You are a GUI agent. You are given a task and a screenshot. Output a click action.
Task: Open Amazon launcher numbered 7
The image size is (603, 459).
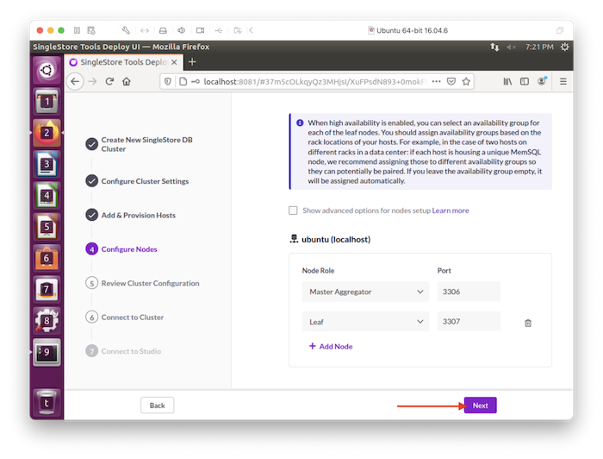[47, 290]
